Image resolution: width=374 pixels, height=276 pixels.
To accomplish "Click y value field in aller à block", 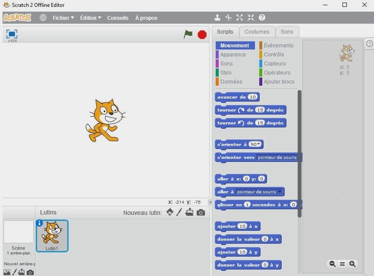I will point(261,179).
